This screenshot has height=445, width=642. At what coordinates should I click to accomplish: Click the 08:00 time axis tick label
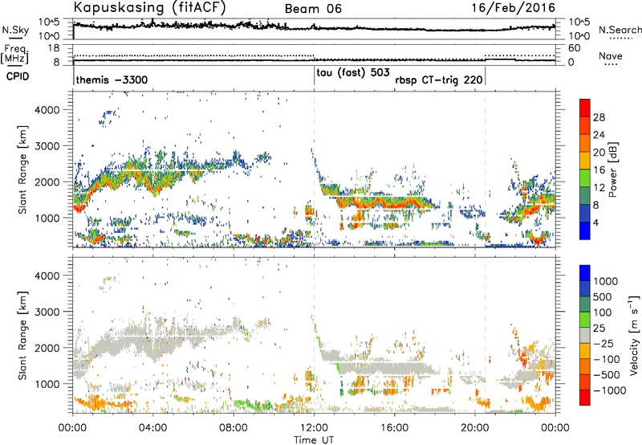click(x=234, y=428)
